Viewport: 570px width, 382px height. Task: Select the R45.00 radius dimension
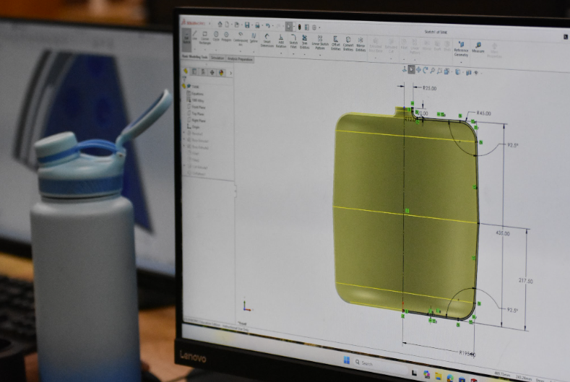tap(484, 113)
